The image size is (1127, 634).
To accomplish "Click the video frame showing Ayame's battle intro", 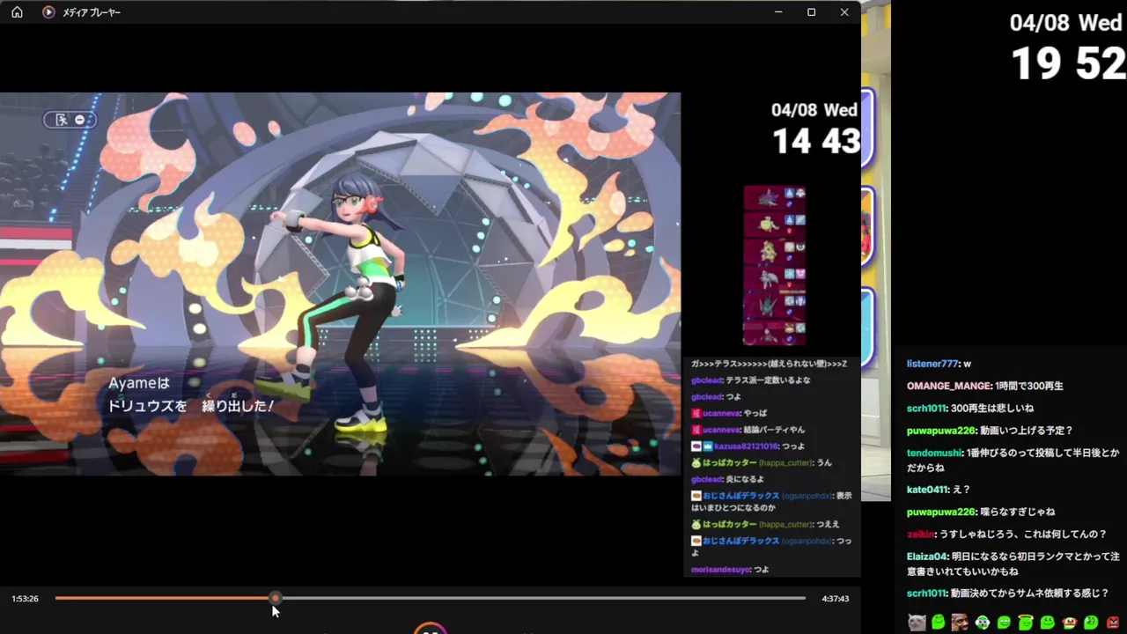I will 340,284.
